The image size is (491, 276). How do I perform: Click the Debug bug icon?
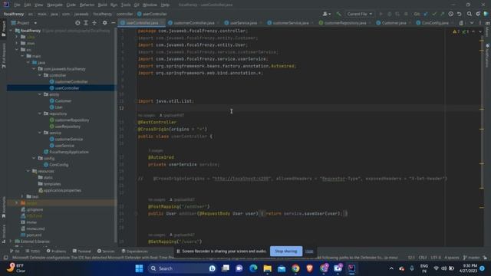389,14
